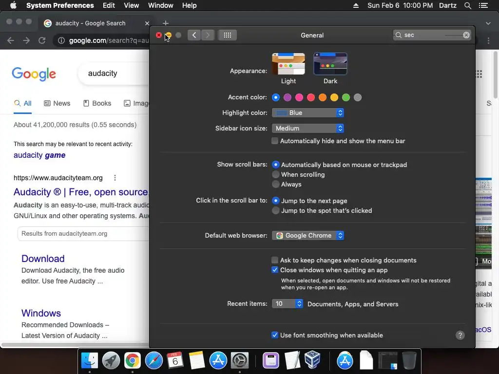Open the Download sublink
Screen dimensions: 499x374
point(43,259)
